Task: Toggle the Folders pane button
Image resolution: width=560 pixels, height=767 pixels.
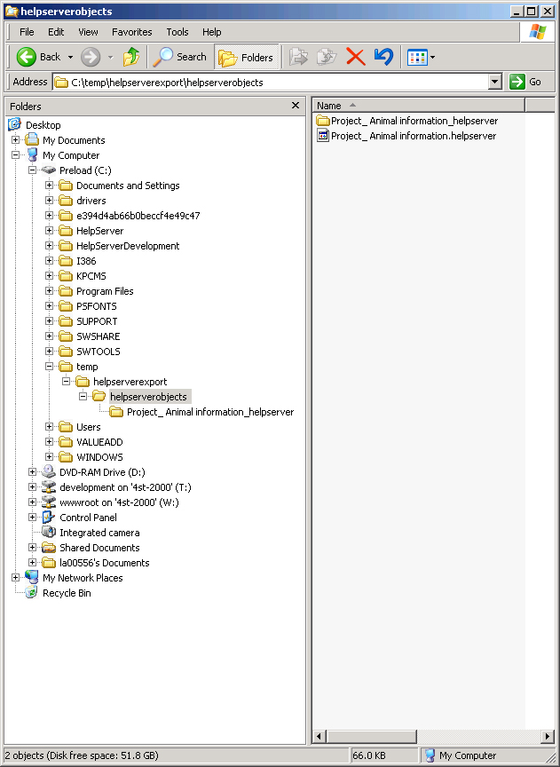Action: (x=246, y=57)
